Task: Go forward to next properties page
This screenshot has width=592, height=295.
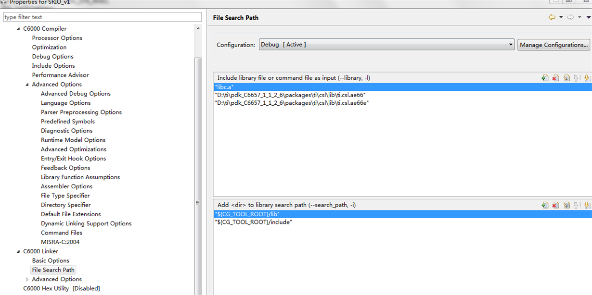Action: click(571, 17)
